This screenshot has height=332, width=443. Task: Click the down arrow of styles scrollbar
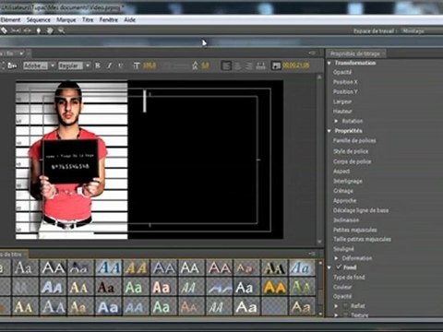[320, 314]
